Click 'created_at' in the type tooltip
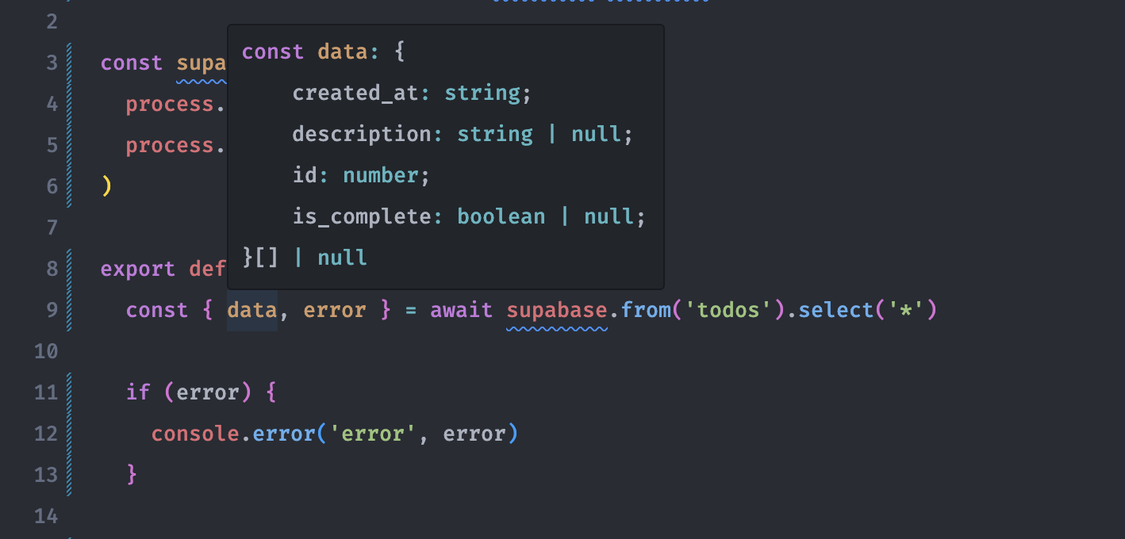Screen dimensions: 1125x539 coord(355,93)
